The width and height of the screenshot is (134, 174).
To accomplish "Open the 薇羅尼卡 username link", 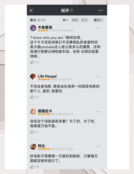I will 45,111.
